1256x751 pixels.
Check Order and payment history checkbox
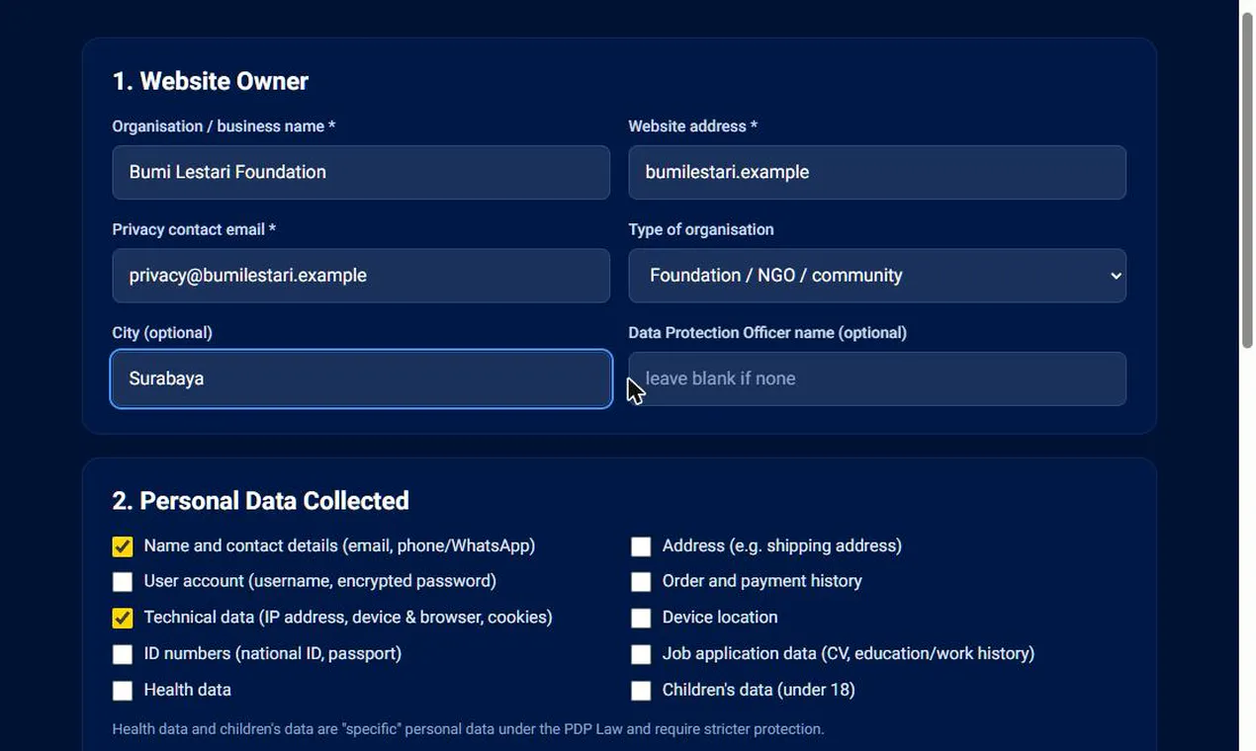[641, 582]
